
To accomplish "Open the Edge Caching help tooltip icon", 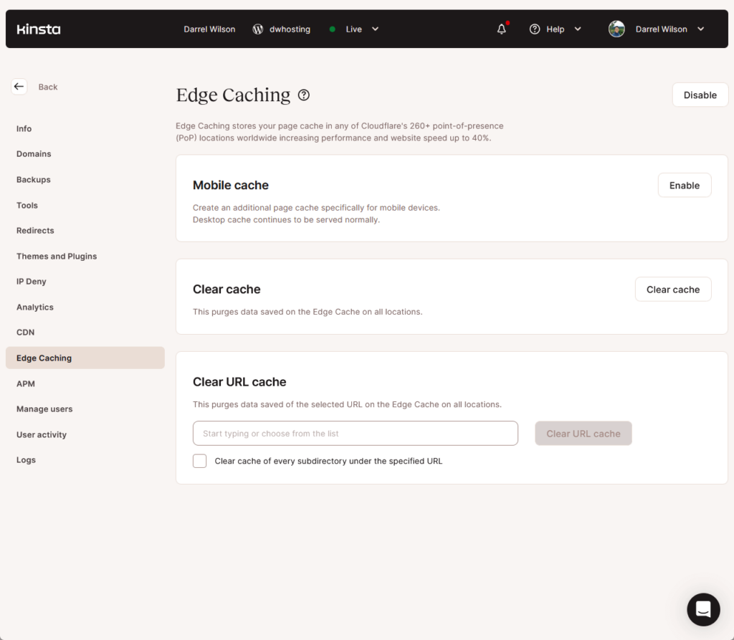I will tap(304, 95).
